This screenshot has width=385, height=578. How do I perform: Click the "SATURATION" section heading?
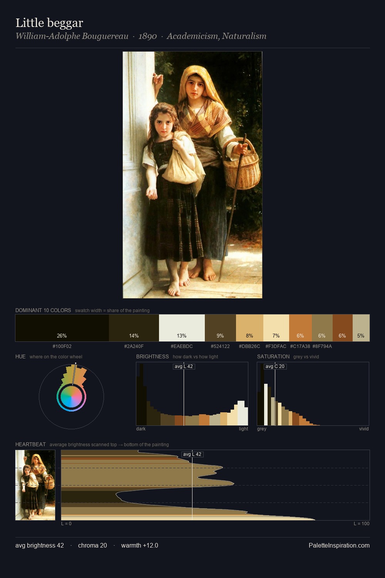tap(273, 356)
